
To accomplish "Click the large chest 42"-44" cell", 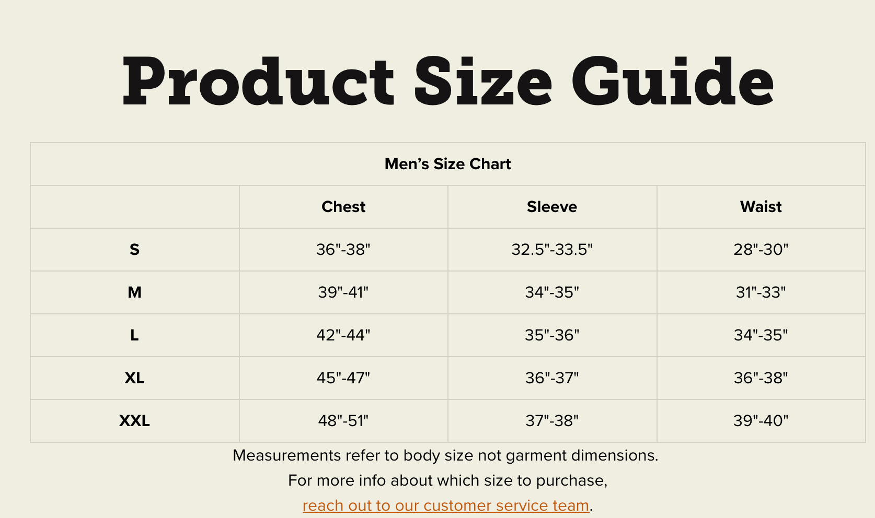I will 343,335.
